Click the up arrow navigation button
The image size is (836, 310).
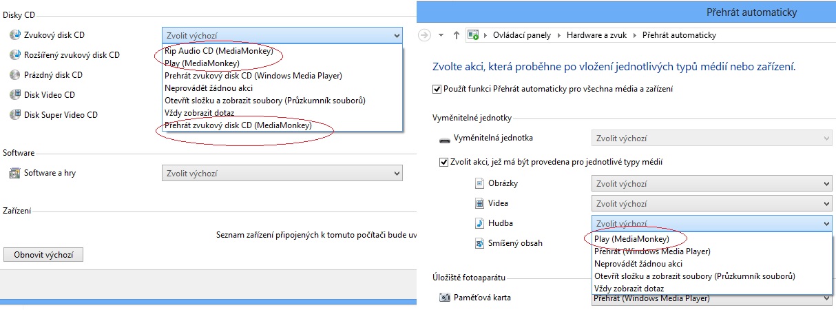pos(456,35)
